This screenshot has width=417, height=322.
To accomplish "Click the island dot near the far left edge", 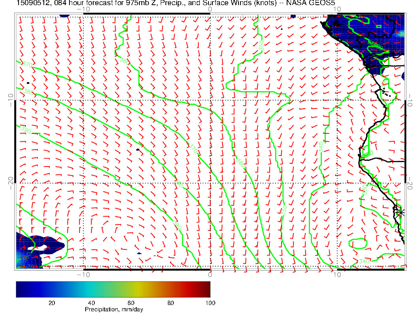I will point(28,83).
